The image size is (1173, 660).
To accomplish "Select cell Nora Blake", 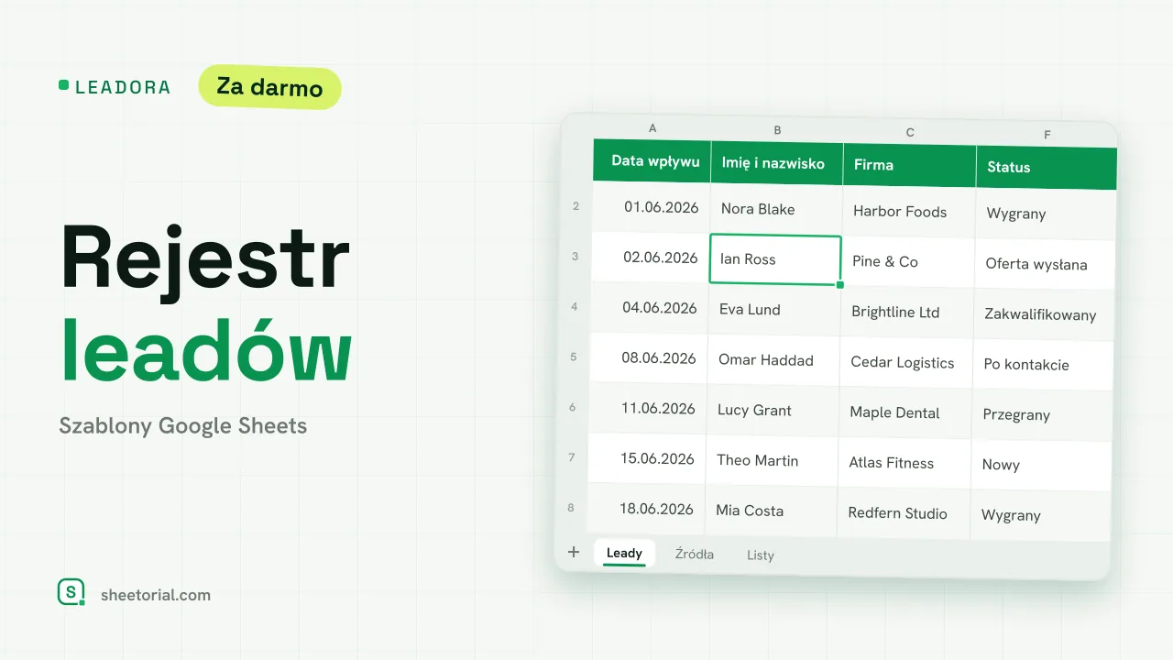I will (x=776, y=209).
